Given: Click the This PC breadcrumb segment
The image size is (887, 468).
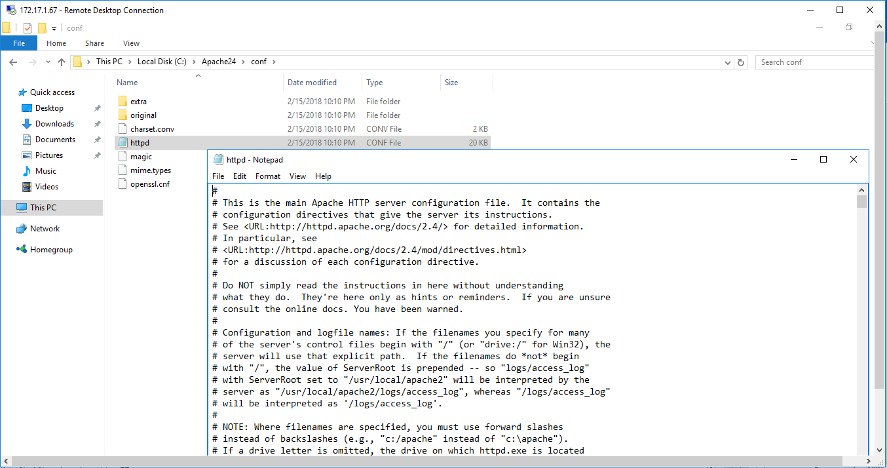Looking at the screenshot, I should (x=109, y=62).
